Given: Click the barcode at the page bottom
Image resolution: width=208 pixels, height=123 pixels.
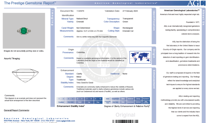Looking at the screenshot, I should coord(125,121).
